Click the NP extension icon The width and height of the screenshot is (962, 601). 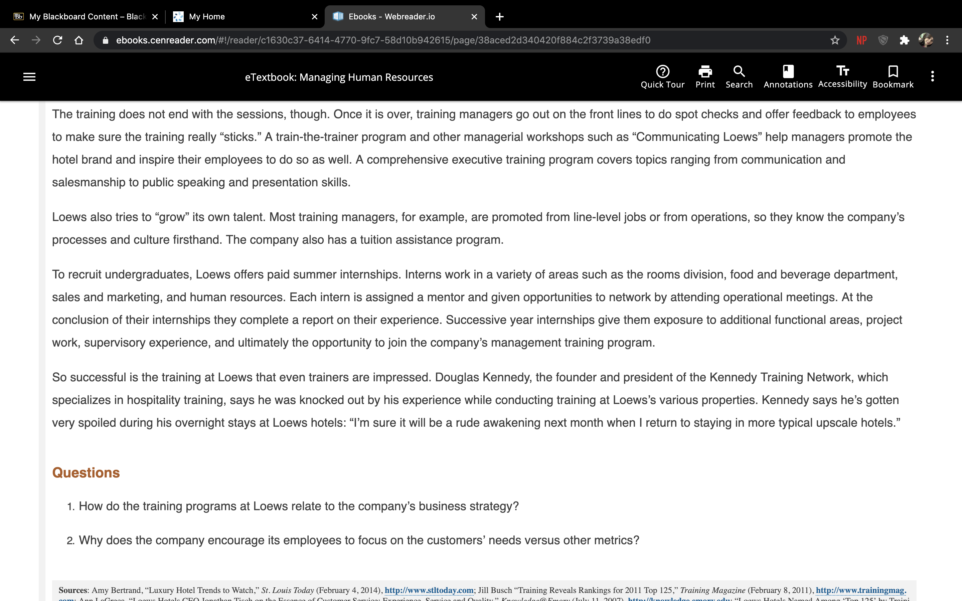coord(861,40)
